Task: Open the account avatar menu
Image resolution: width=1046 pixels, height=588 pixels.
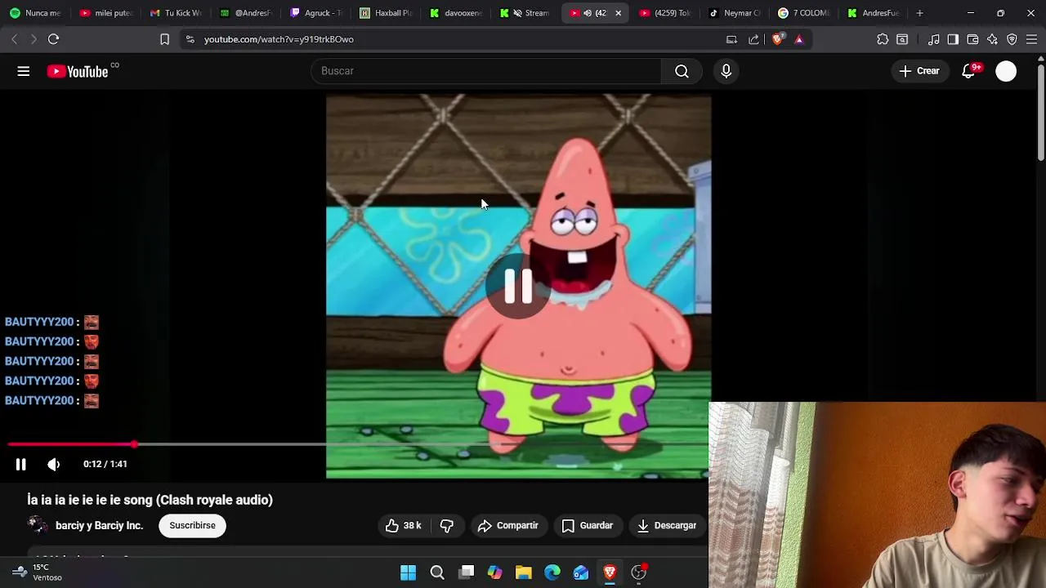Action: (x=1006, y=71)
